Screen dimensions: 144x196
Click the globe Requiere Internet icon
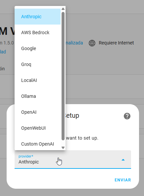92,43
